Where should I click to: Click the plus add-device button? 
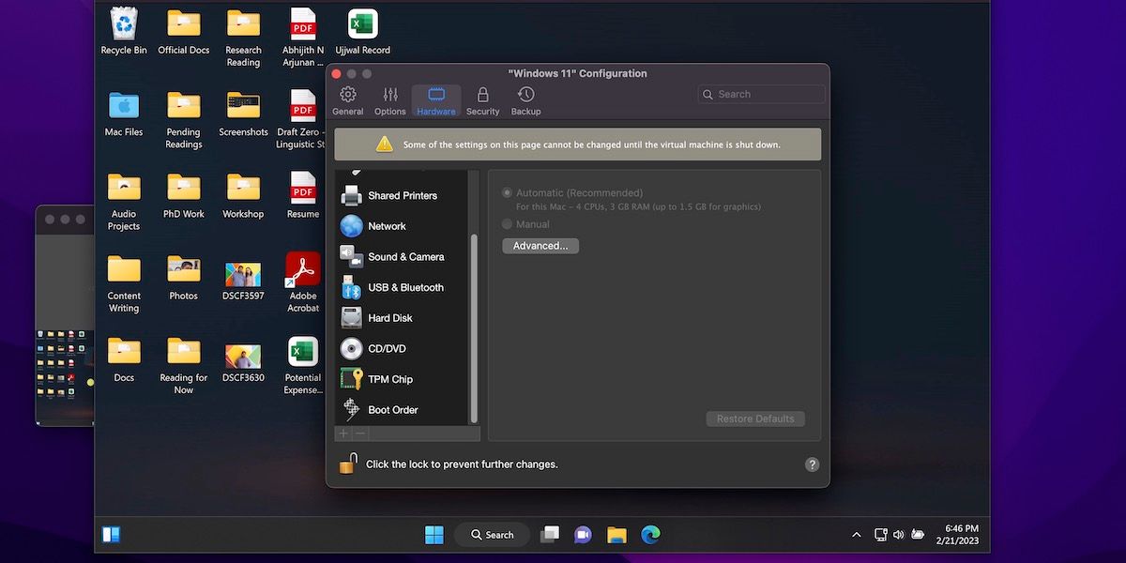click(x=343, y=434)
